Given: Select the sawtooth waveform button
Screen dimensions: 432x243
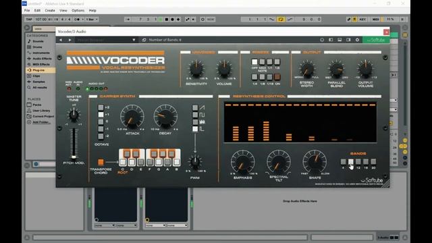Looking at the screenshot, I should point(195,108).
